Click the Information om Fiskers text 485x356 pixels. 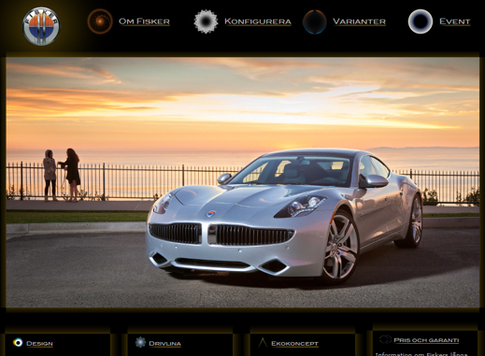tap(421, 354)
